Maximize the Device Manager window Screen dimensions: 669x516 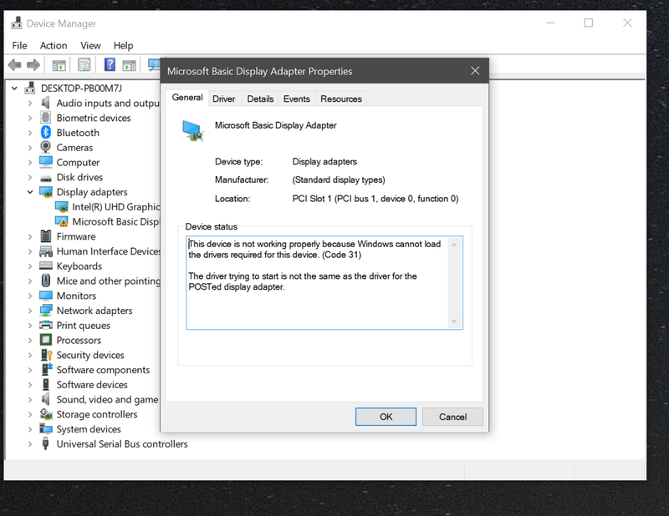pyautogui.click(x=589, y=23)
